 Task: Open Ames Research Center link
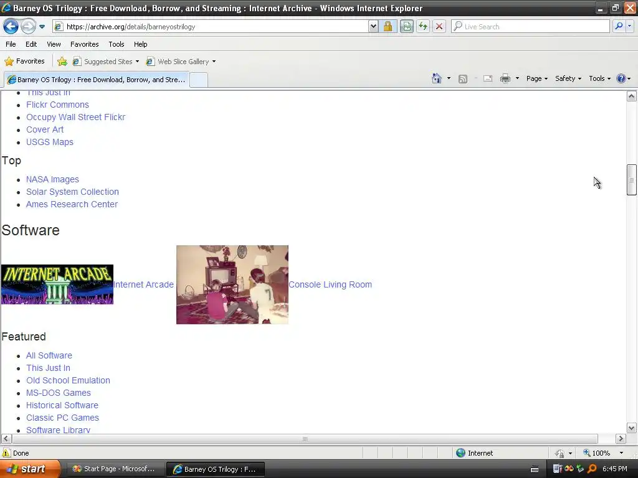coord(72,204)
